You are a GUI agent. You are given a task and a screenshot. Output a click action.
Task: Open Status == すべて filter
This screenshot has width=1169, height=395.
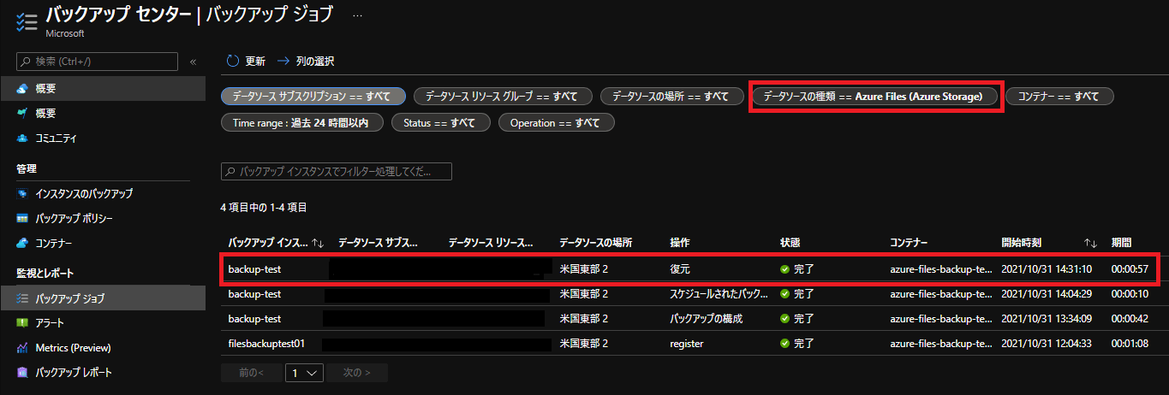click(440, 123)
